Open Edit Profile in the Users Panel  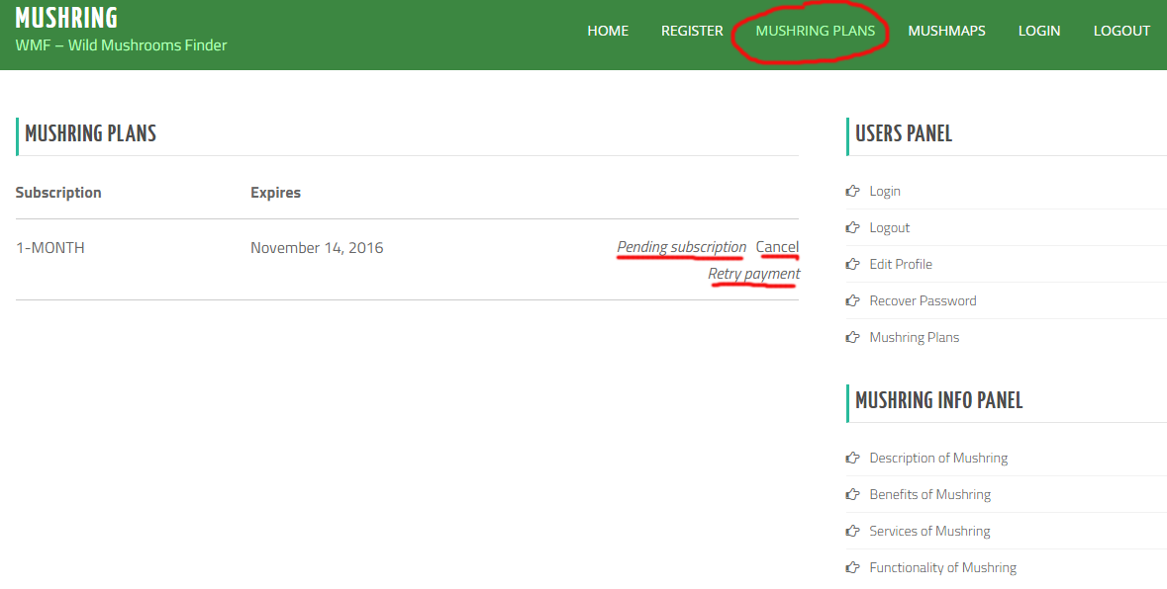(x=901, y=264)
